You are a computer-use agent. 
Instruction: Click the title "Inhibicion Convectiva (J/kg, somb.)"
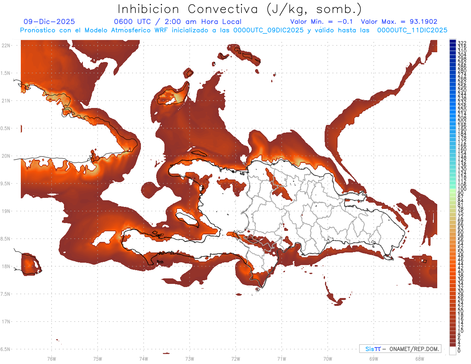coord(239,9)
